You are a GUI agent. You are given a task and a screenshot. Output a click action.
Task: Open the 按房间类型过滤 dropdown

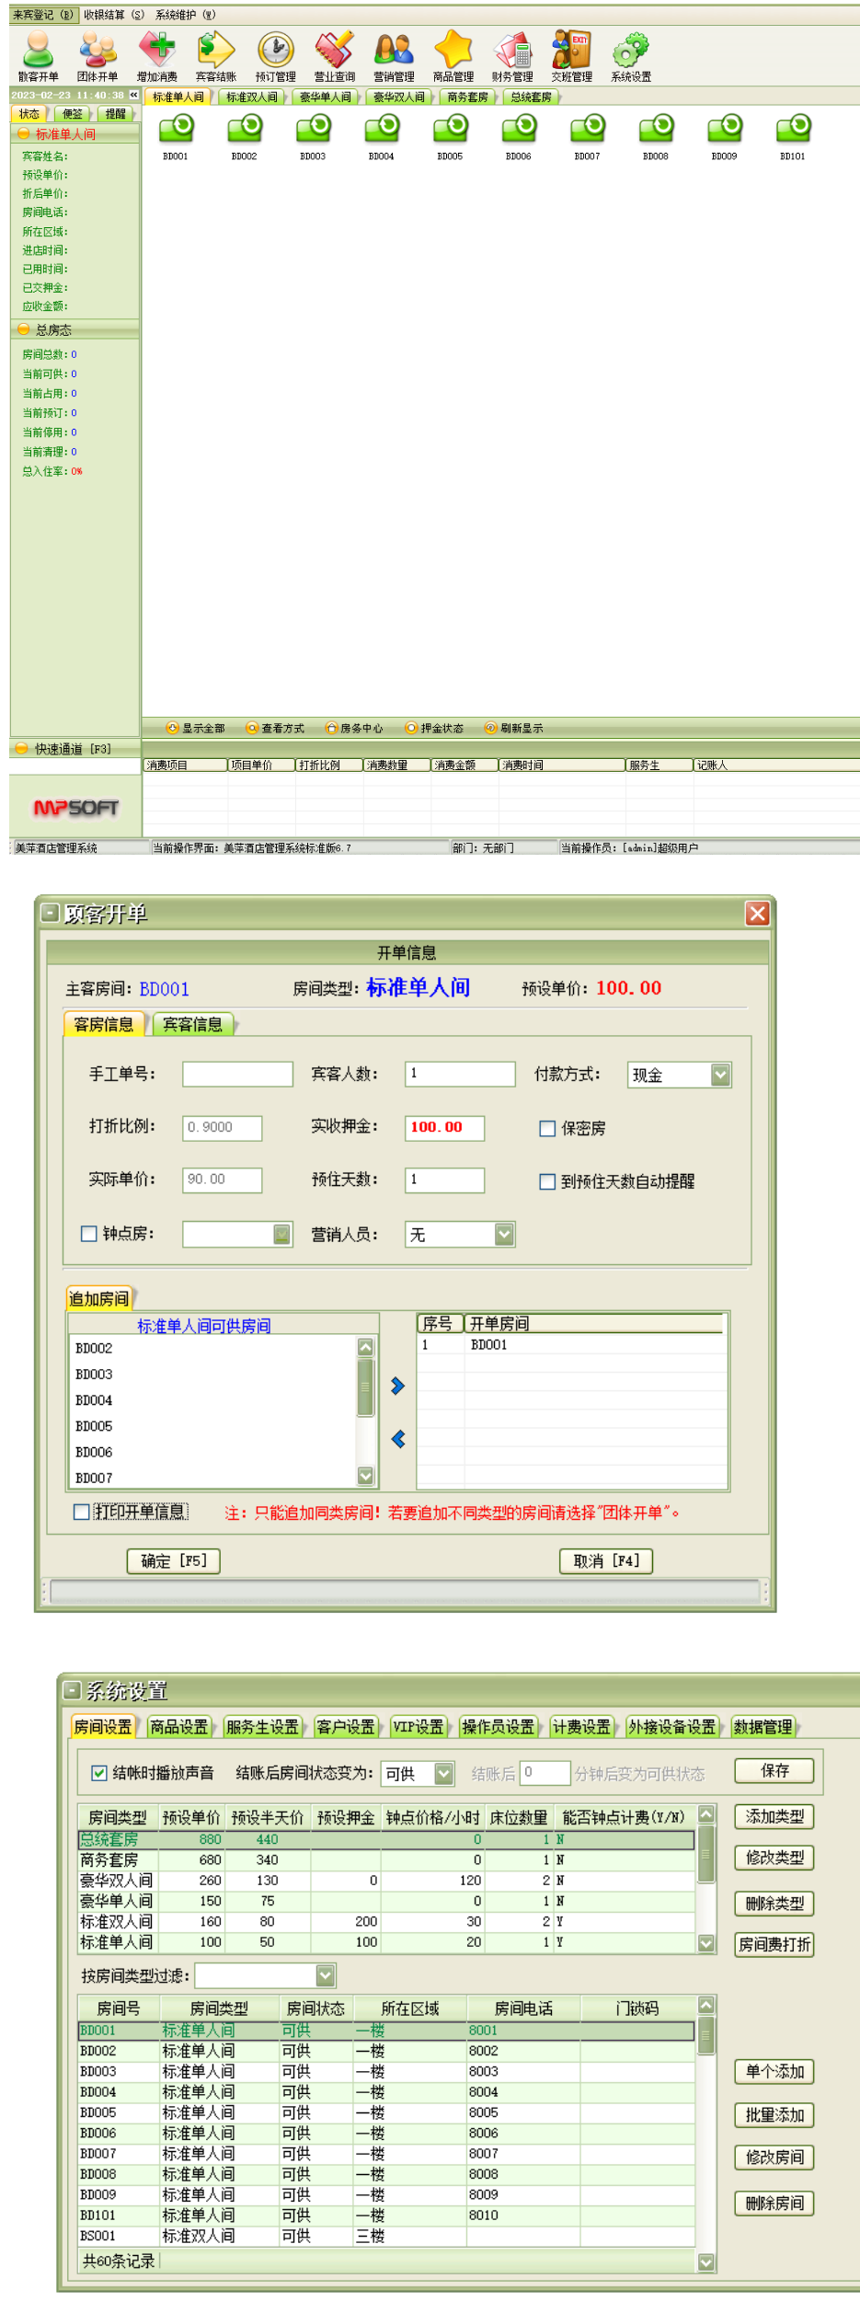pyautogui.click(x=325, y=1975)
